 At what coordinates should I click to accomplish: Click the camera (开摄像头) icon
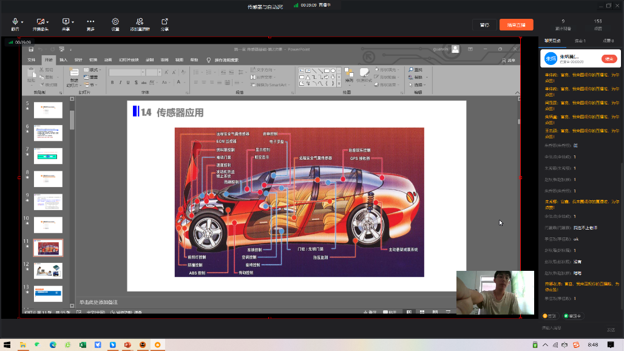(40, 22)
